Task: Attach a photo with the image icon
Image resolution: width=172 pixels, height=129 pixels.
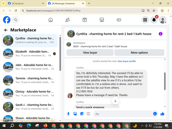Action: tap(75, 114)
